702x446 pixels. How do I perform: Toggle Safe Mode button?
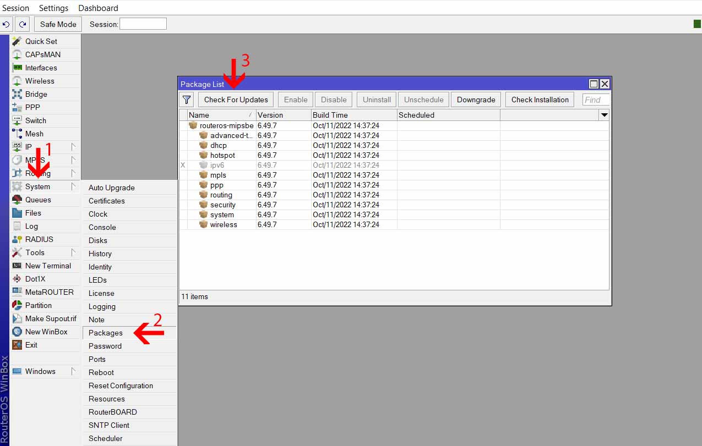[58, 24]
